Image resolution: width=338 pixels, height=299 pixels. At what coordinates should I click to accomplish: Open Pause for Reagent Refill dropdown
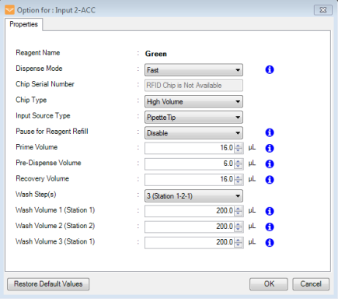[x=193, y=133]
